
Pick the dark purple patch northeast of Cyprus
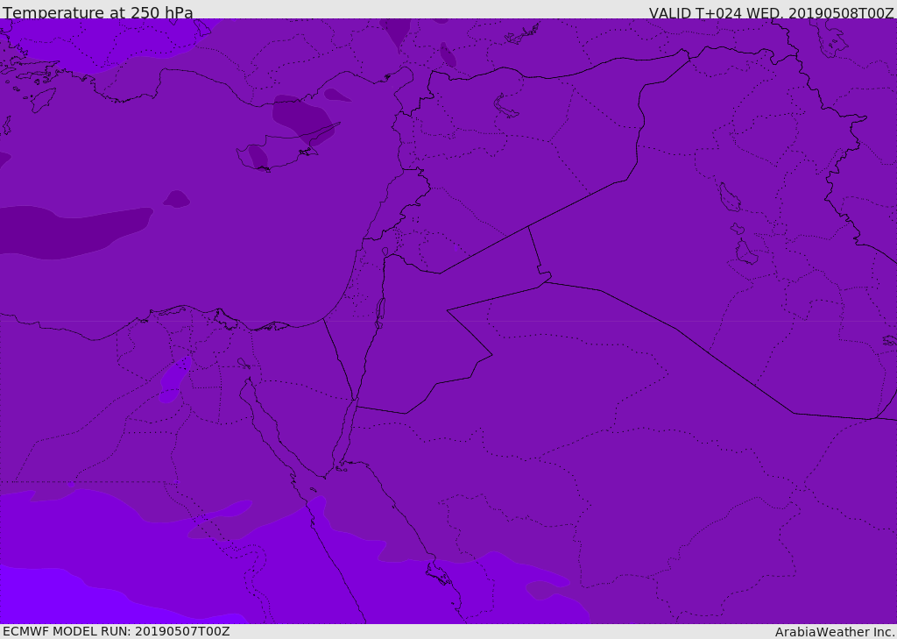[302, 117]
